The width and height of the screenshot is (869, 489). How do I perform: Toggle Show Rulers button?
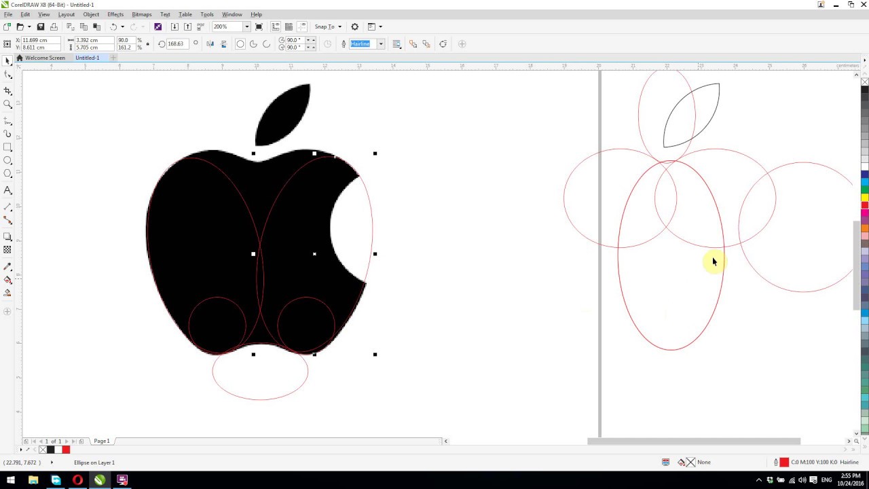click(x=276, y=26)
